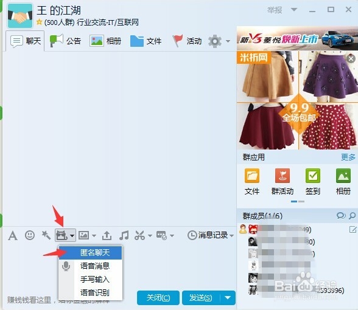Click the 发送(S) button
The height and width of the screenshot is (310, 358).
click(201, 298)
